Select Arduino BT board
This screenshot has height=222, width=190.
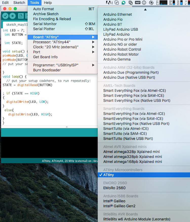144,24
